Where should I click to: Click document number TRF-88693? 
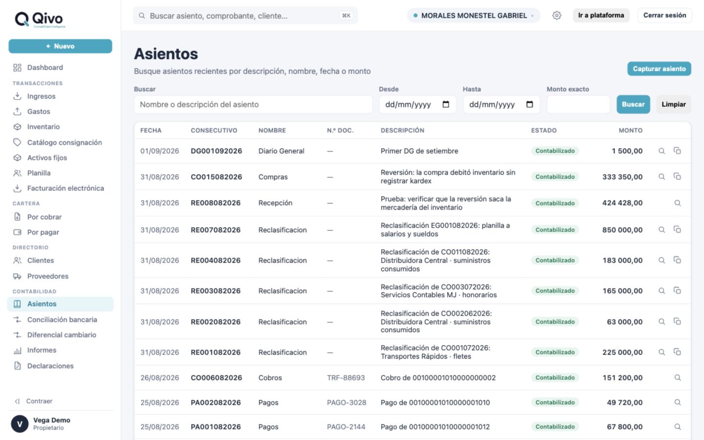(x=346, y=378)
